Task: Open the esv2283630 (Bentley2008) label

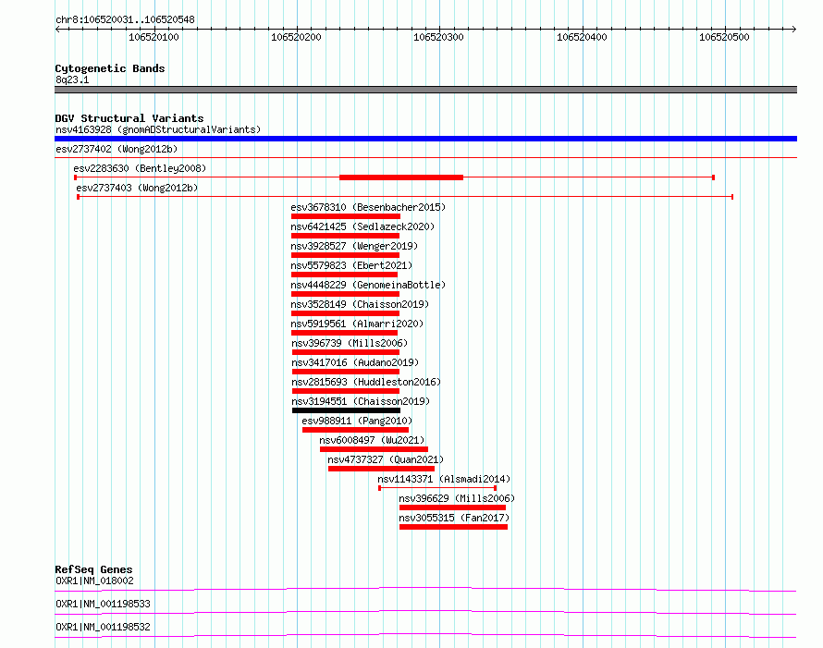Action: [x=140, y=168]
